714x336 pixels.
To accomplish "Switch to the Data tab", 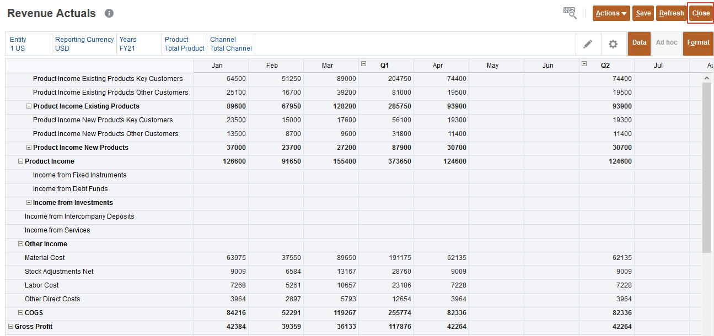I will click(639, 43).
